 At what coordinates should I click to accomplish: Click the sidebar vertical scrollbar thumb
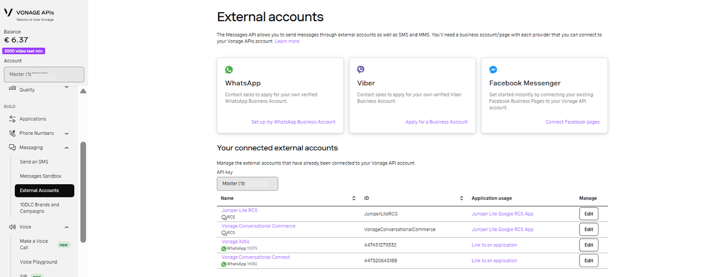click(83, 192)
